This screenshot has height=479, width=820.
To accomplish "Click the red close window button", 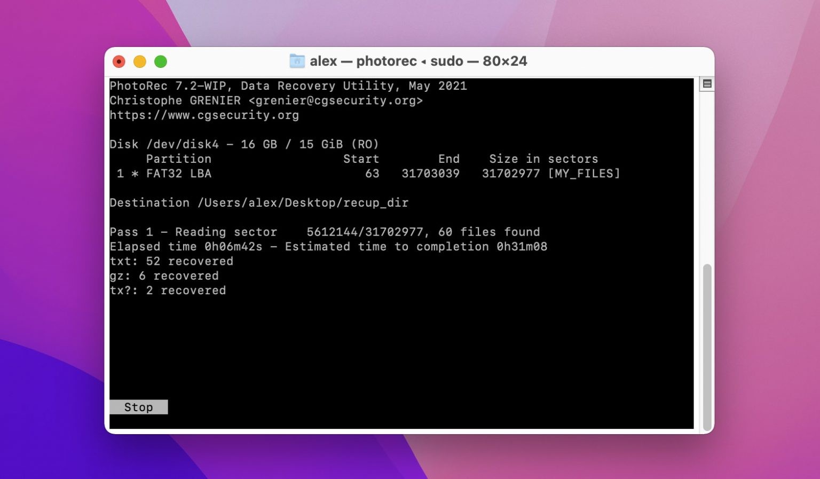I will (x=119, y=61).
